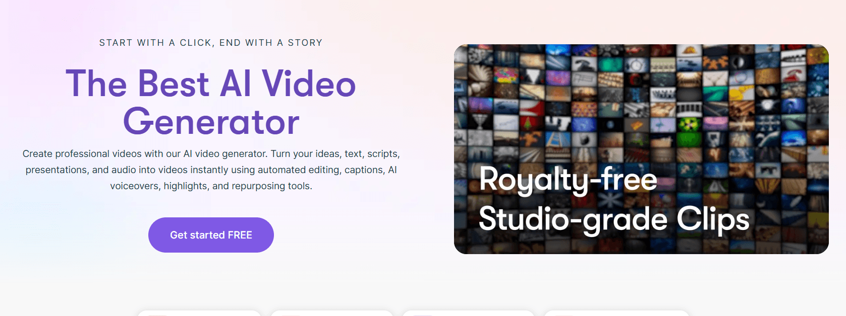Open the first feature card at page bottom

click(199, 313)
